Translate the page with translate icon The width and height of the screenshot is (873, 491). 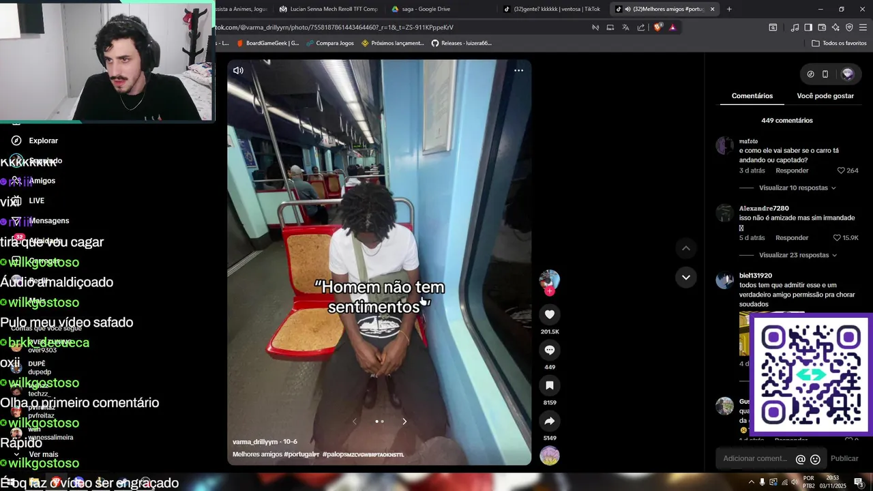625,27
